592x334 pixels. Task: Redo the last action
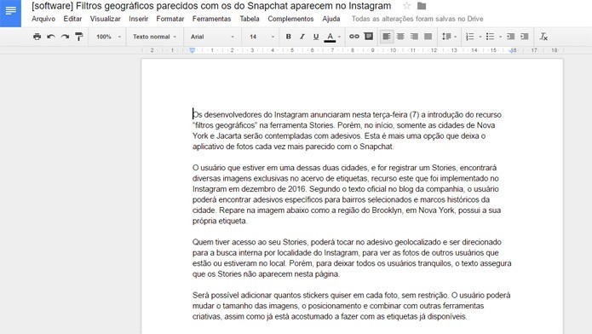pyautogui.click(x=65, y=37)
